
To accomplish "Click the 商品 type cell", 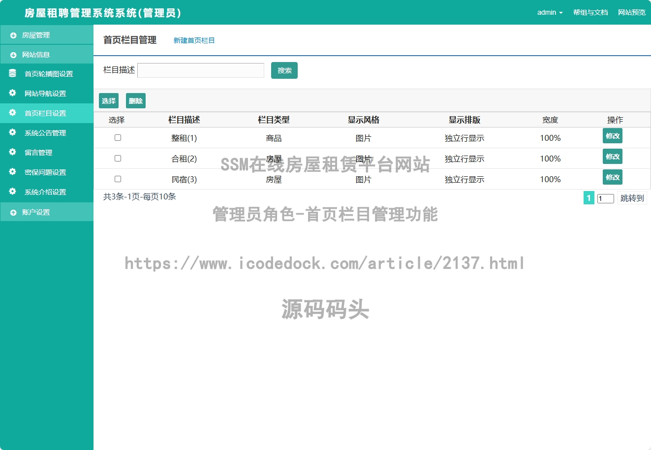I will pos(274,138).
